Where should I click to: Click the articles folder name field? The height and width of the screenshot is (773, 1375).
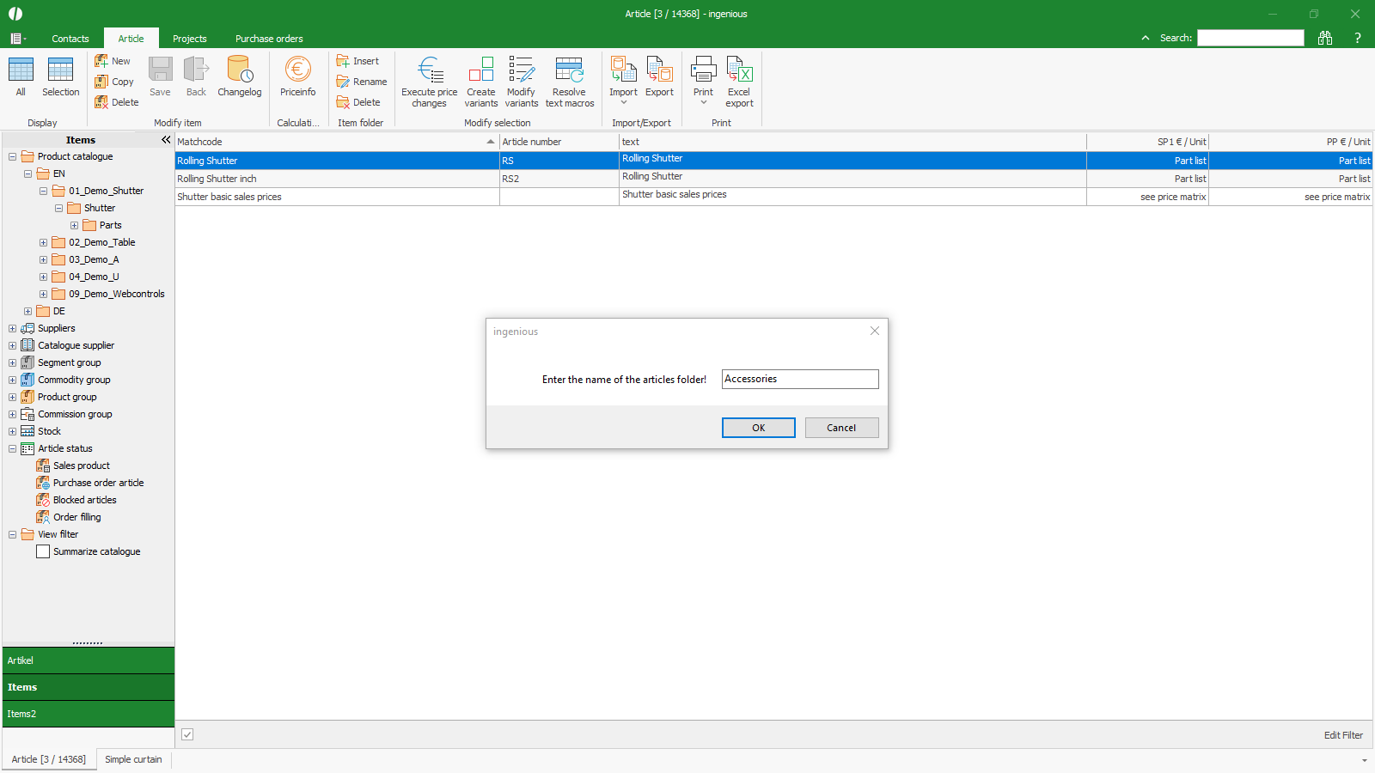point(799,379)
